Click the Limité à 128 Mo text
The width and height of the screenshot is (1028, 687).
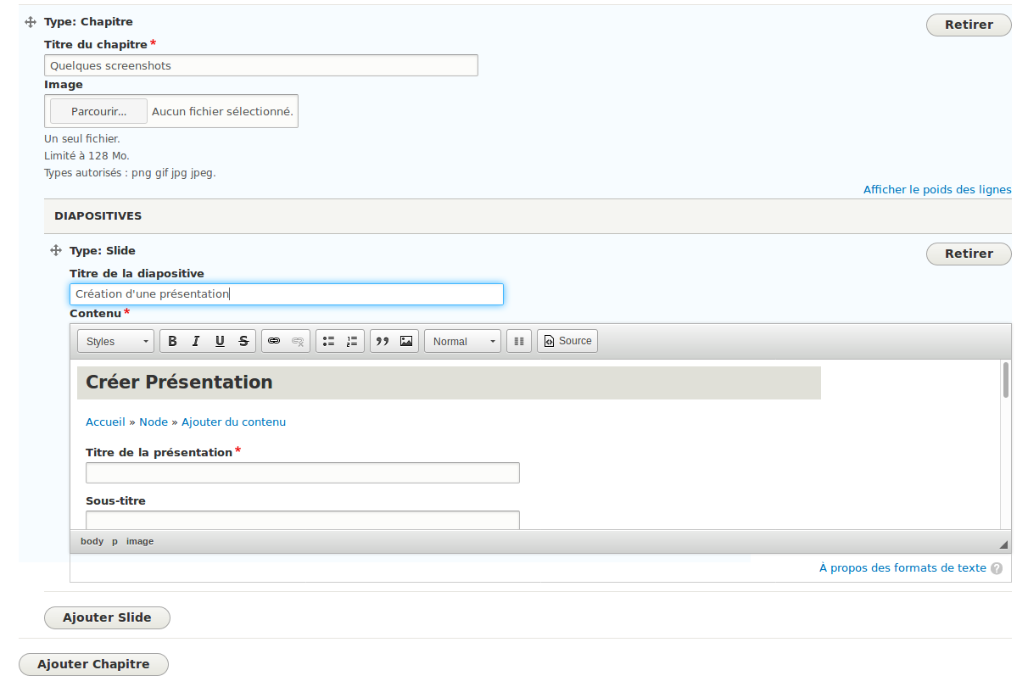pos(87,156)
